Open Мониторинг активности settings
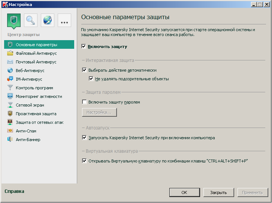 coord(39,96)
